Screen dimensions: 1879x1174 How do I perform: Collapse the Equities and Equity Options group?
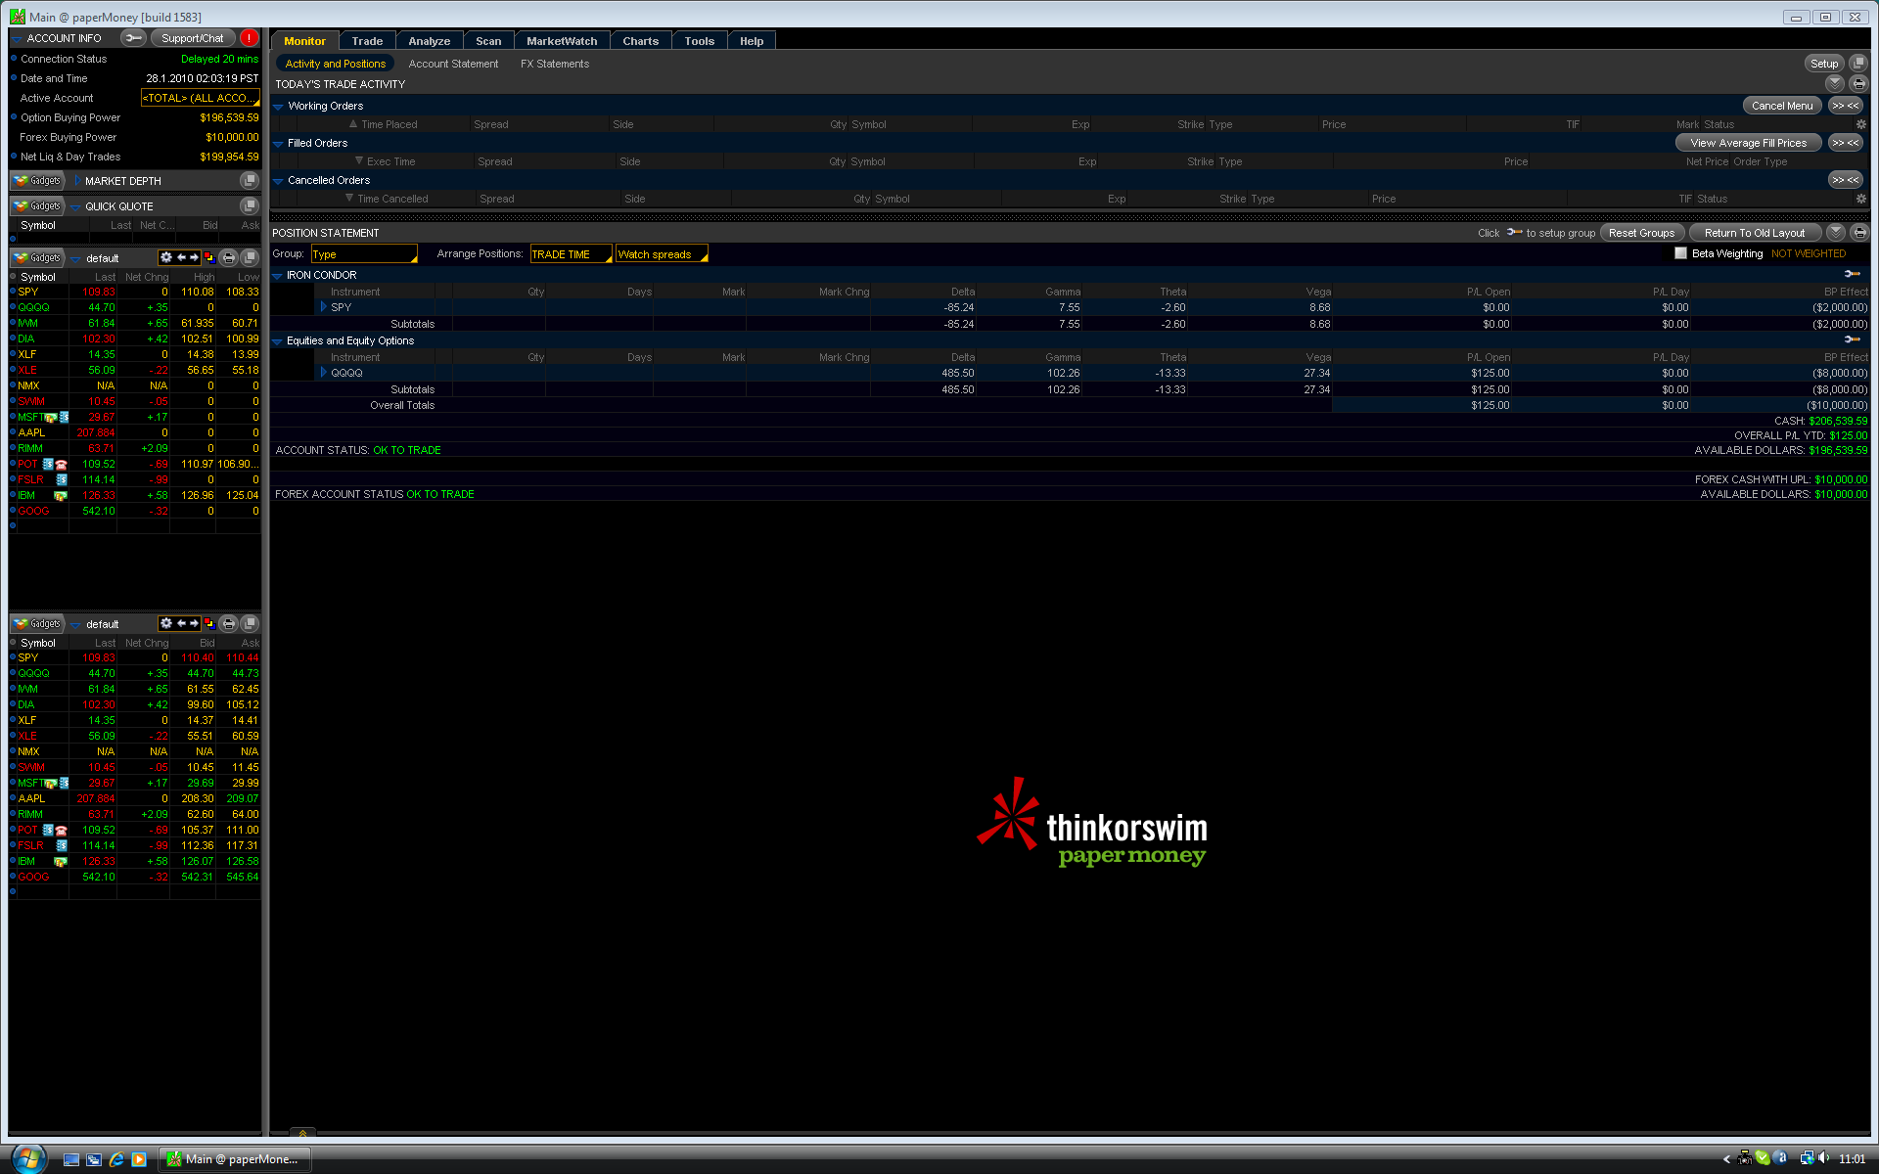(278, 341)
